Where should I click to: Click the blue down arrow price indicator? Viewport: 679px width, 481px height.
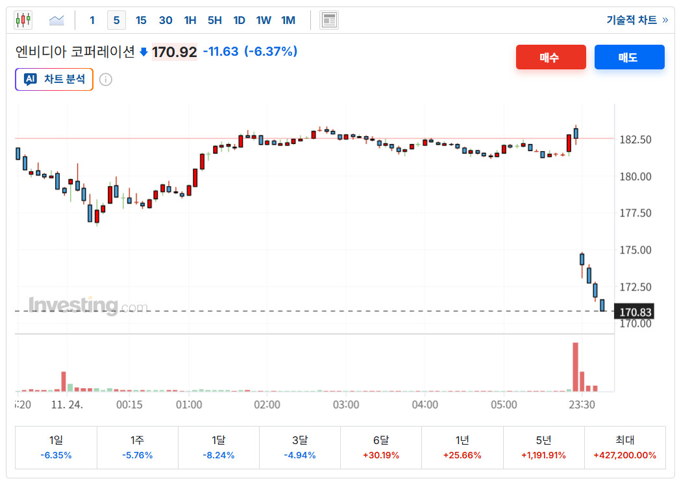point(143,53)
